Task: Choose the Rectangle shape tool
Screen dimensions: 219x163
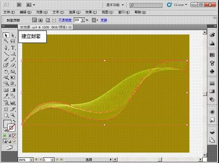Action: click(x=13, y=54)
